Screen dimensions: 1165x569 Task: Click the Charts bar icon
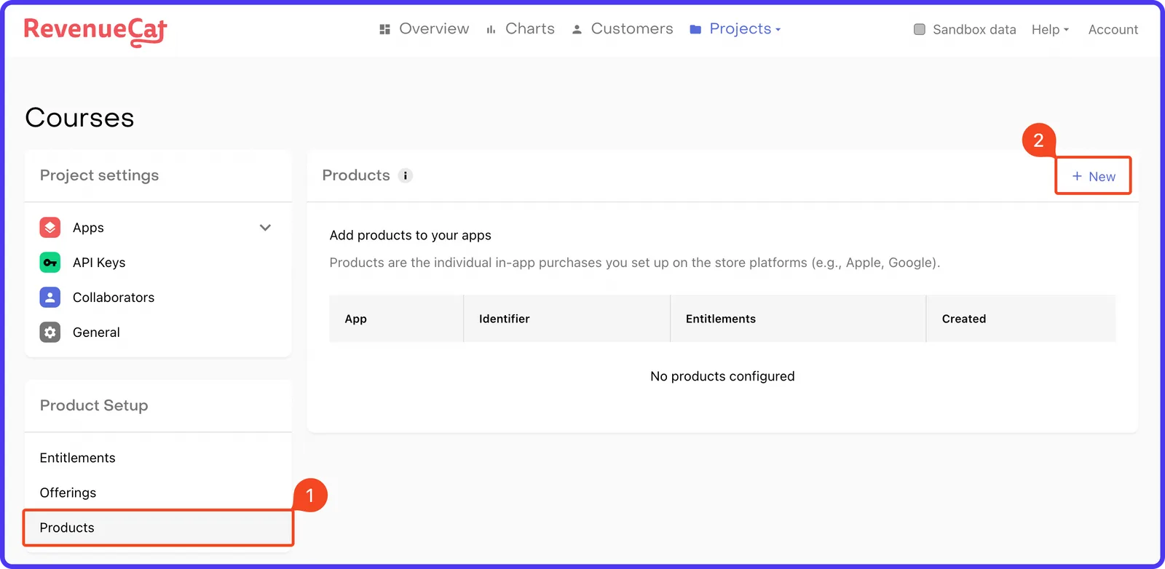(491, 29)
